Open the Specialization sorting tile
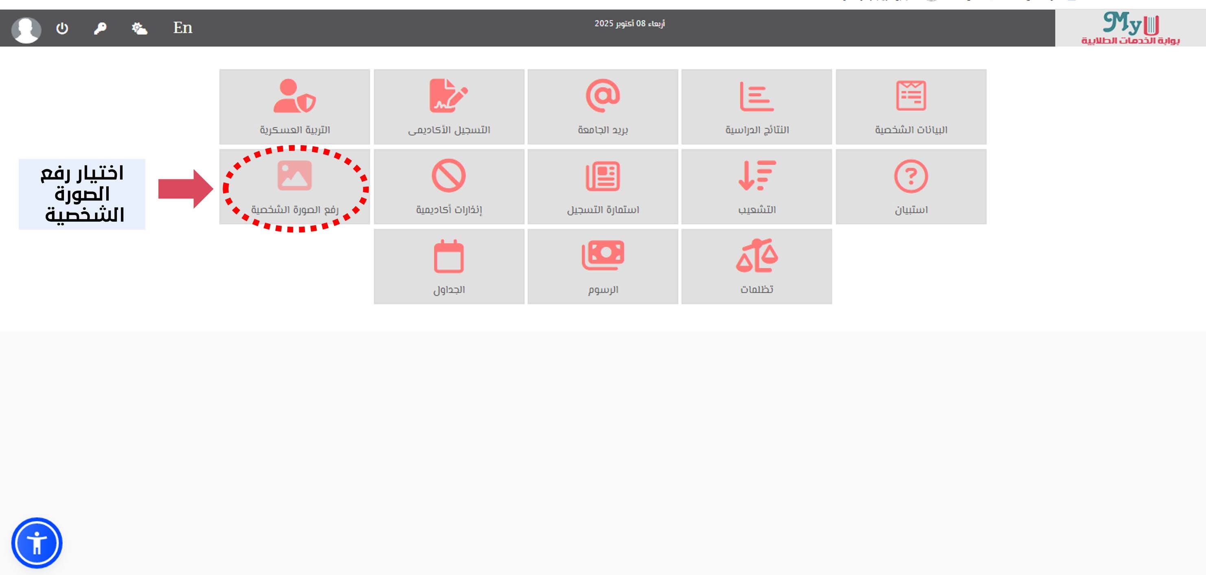This screenshot has height=575, width=1206. pyautogui.click(x=757, y=186)
